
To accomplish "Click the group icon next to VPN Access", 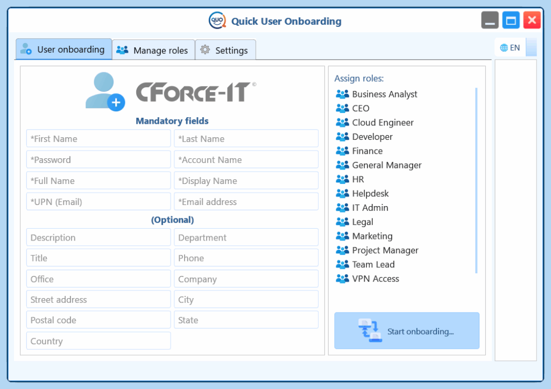I will point(342,279).
